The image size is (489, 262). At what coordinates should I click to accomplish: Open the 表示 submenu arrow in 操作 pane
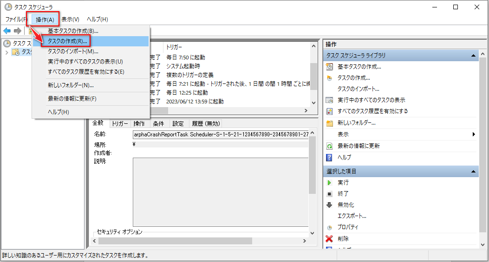coord(474,134)
